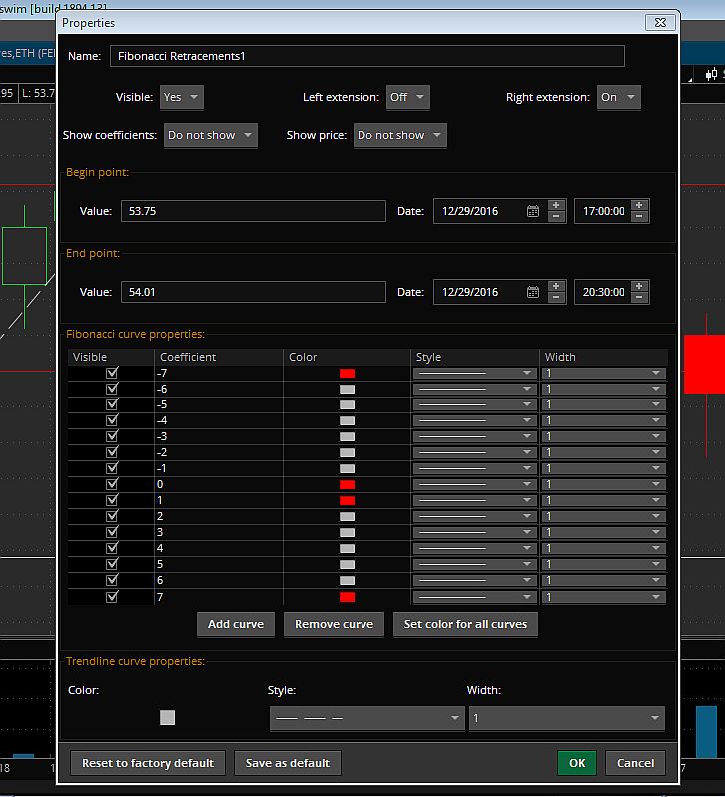
Task: Click Set color for all curves
Action: coord(465,624)
